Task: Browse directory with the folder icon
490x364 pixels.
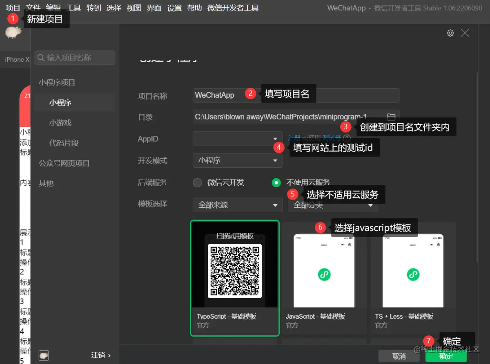Action: [391, 117]
